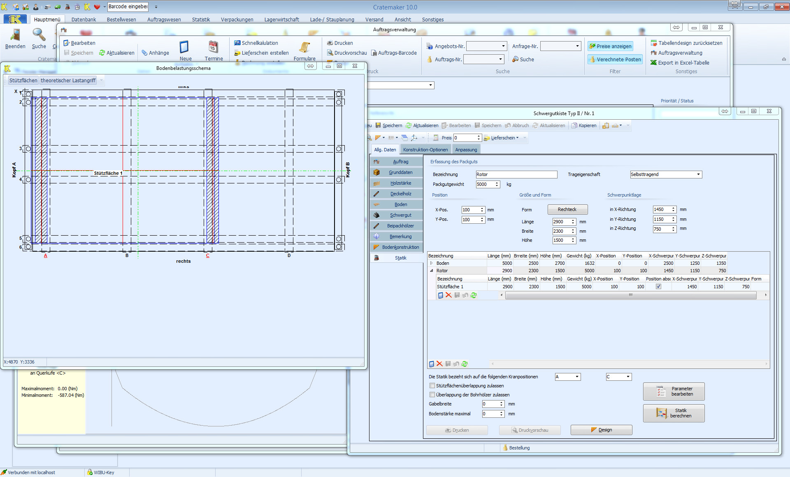Collapse the Rotor row in table
This screenshot has width=790, height=477.
point(432,271)
